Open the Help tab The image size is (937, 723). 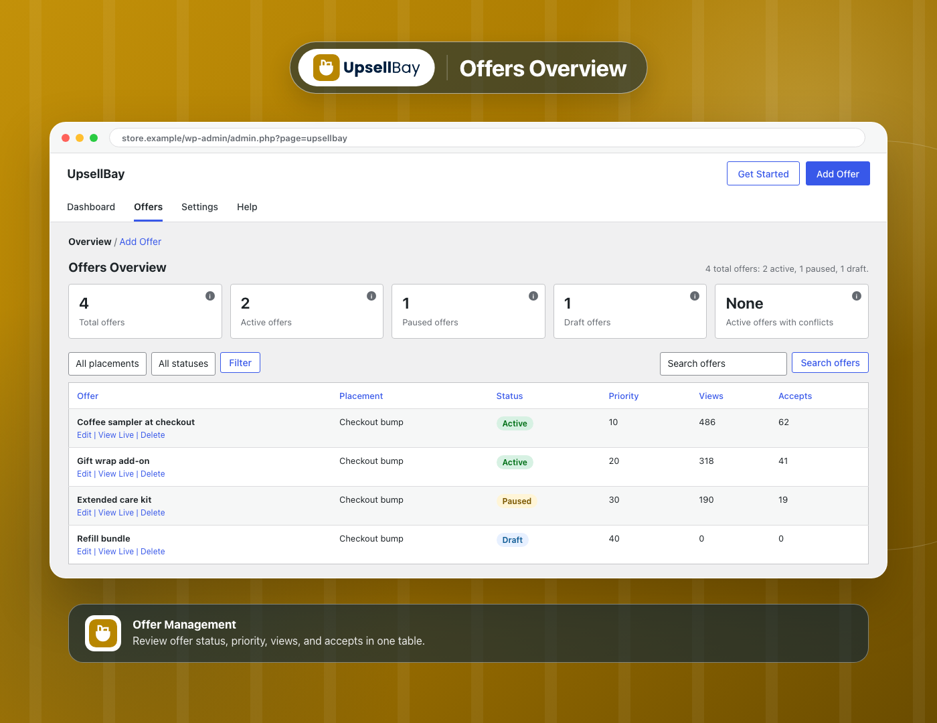(247, 207)
